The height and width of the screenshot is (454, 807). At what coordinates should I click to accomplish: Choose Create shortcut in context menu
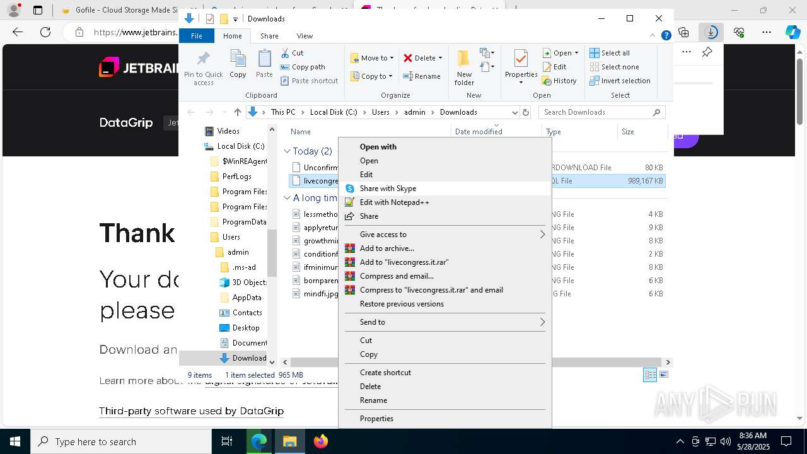[445, 373]
